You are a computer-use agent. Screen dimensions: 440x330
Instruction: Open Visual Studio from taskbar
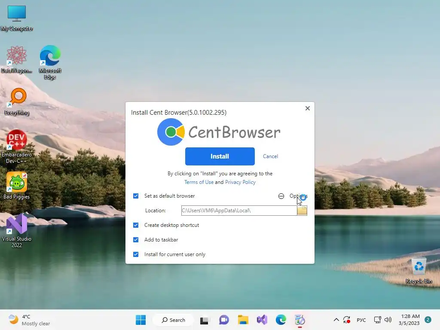point(262,320)
